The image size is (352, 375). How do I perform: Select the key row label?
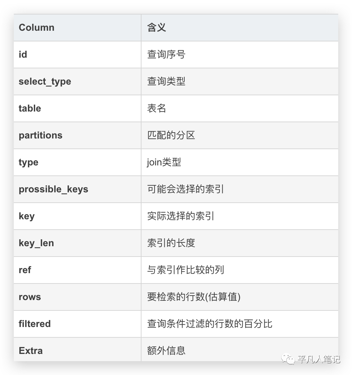[27, 217]
